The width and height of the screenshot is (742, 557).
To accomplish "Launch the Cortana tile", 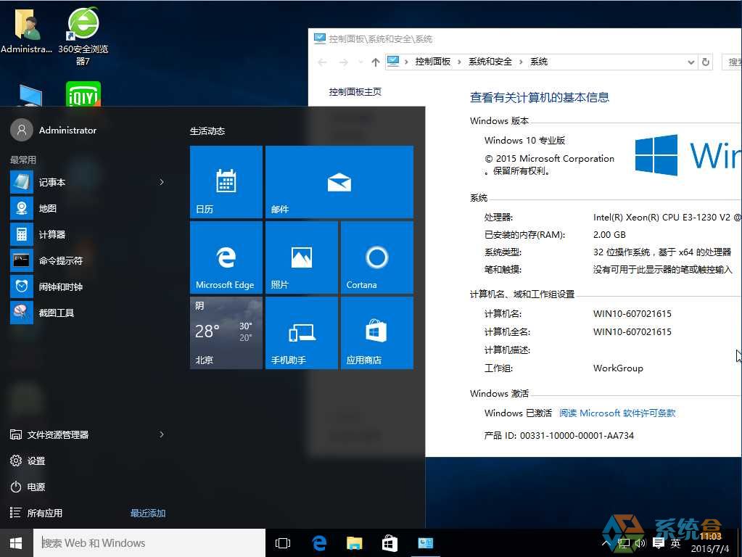I will point(376,257).
